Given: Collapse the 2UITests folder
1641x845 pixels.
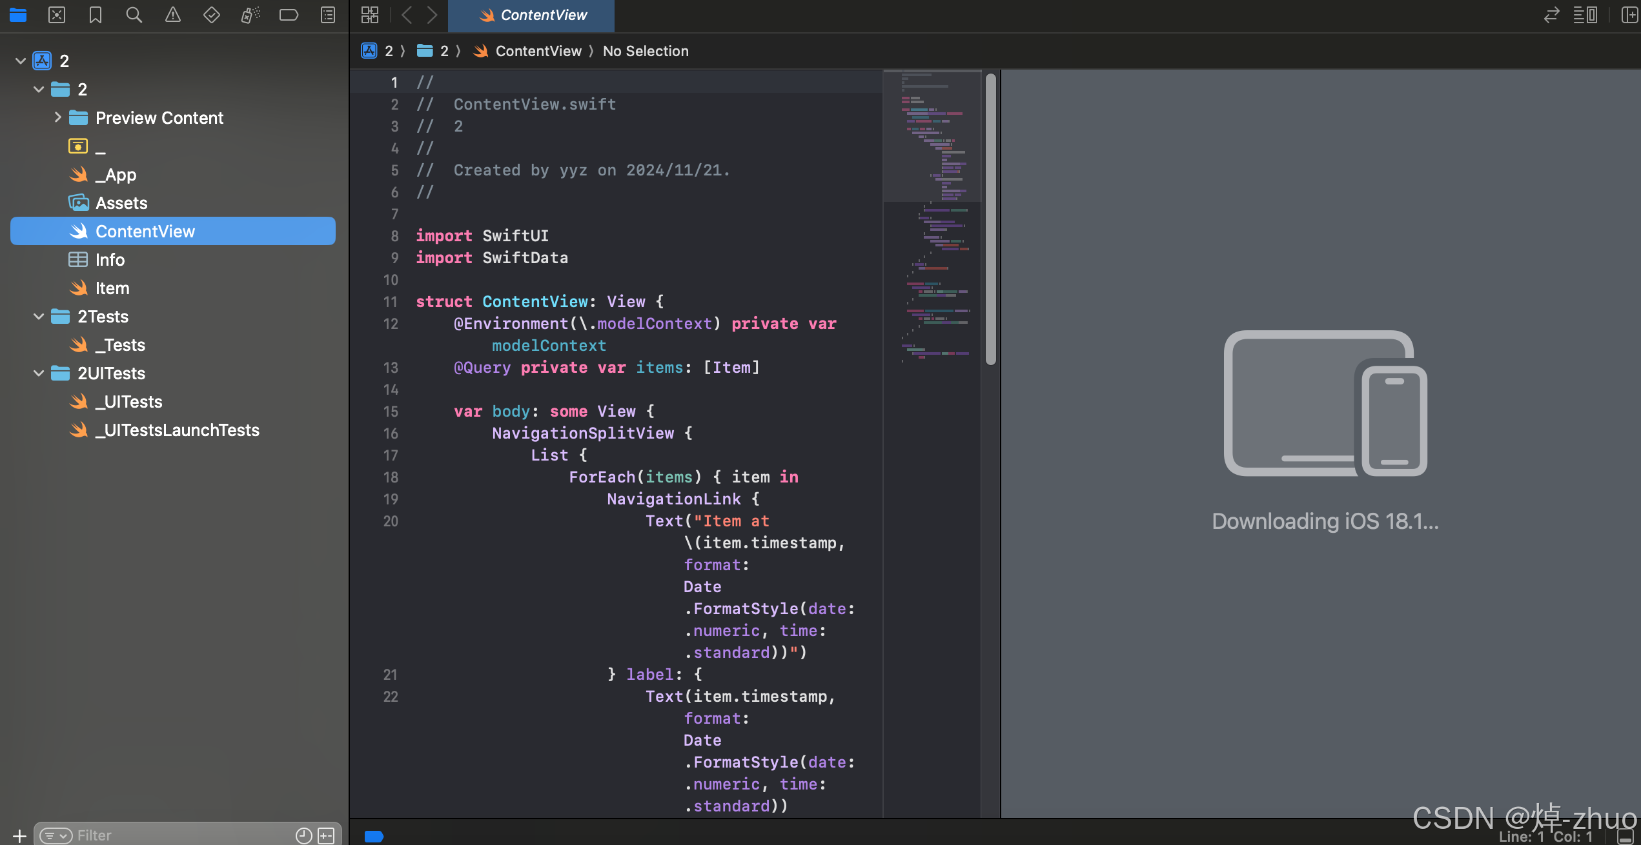Looking at the screenshot, I should (x=39, y=373).
